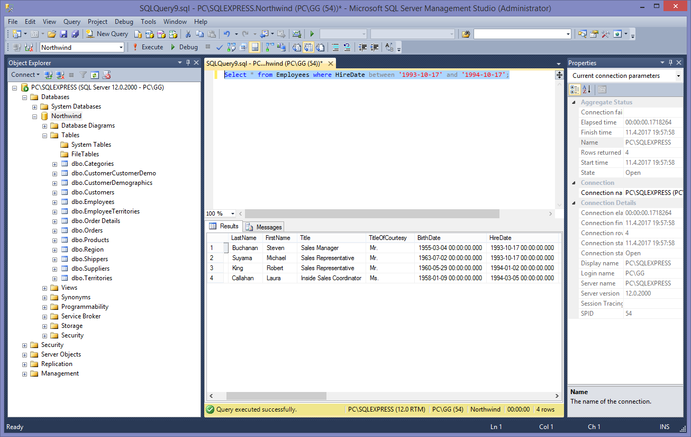Click Alphabetical sort icon in Properties

pyautogui.click(x=587, y=90)
